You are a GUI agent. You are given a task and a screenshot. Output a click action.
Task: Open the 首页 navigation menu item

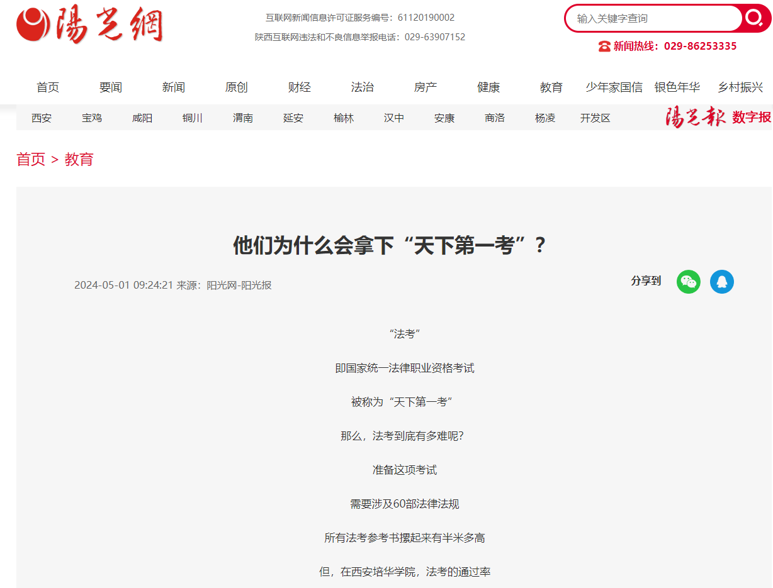tap(48, 87)
